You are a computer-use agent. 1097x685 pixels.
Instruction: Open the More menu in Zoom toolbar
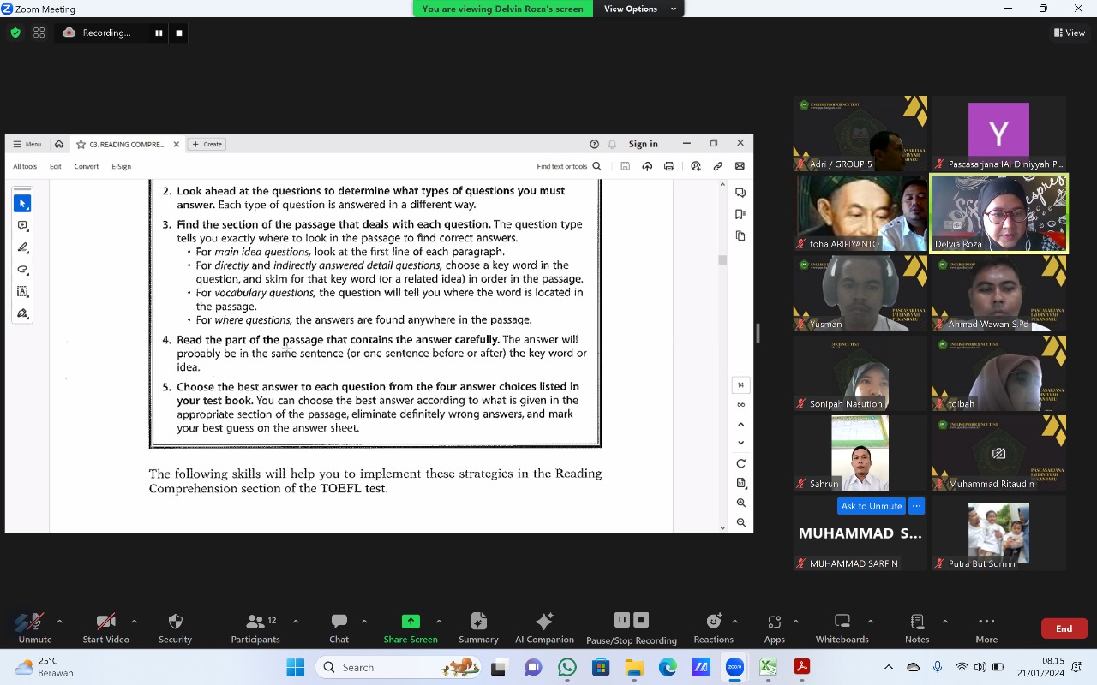pos(986,622)
